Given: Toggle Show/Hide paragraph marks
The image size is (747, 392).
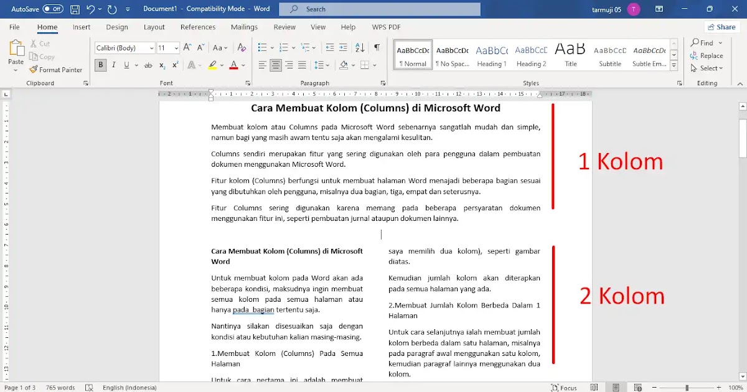Looking at the screenshot, I should pos(377,48).
